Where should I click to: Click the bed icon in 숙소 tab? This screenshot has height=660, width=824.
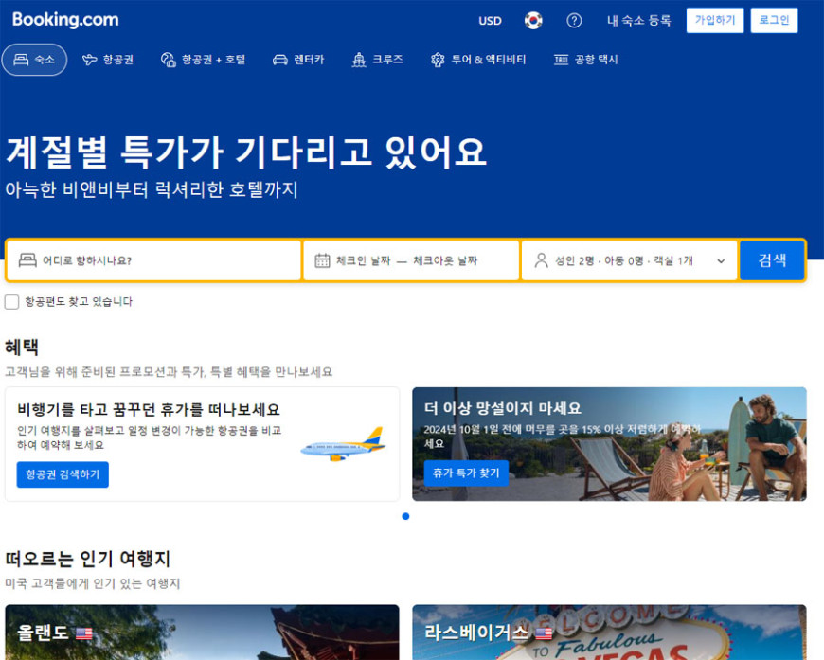(x=21, y=60)
